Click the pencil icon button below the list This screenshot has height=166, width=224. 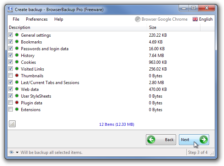(x=12, y=124)
